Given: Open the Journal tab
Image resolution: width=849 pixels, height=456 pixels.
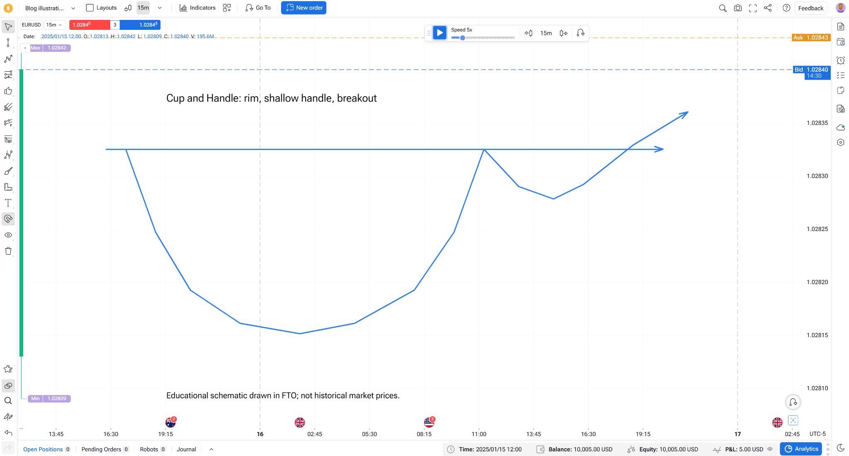Looking at the screenshot, I should tap(187, 449).
